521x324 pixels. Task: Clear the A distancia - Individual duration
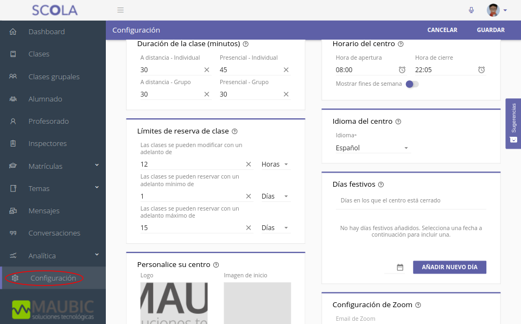pos(207,70)
